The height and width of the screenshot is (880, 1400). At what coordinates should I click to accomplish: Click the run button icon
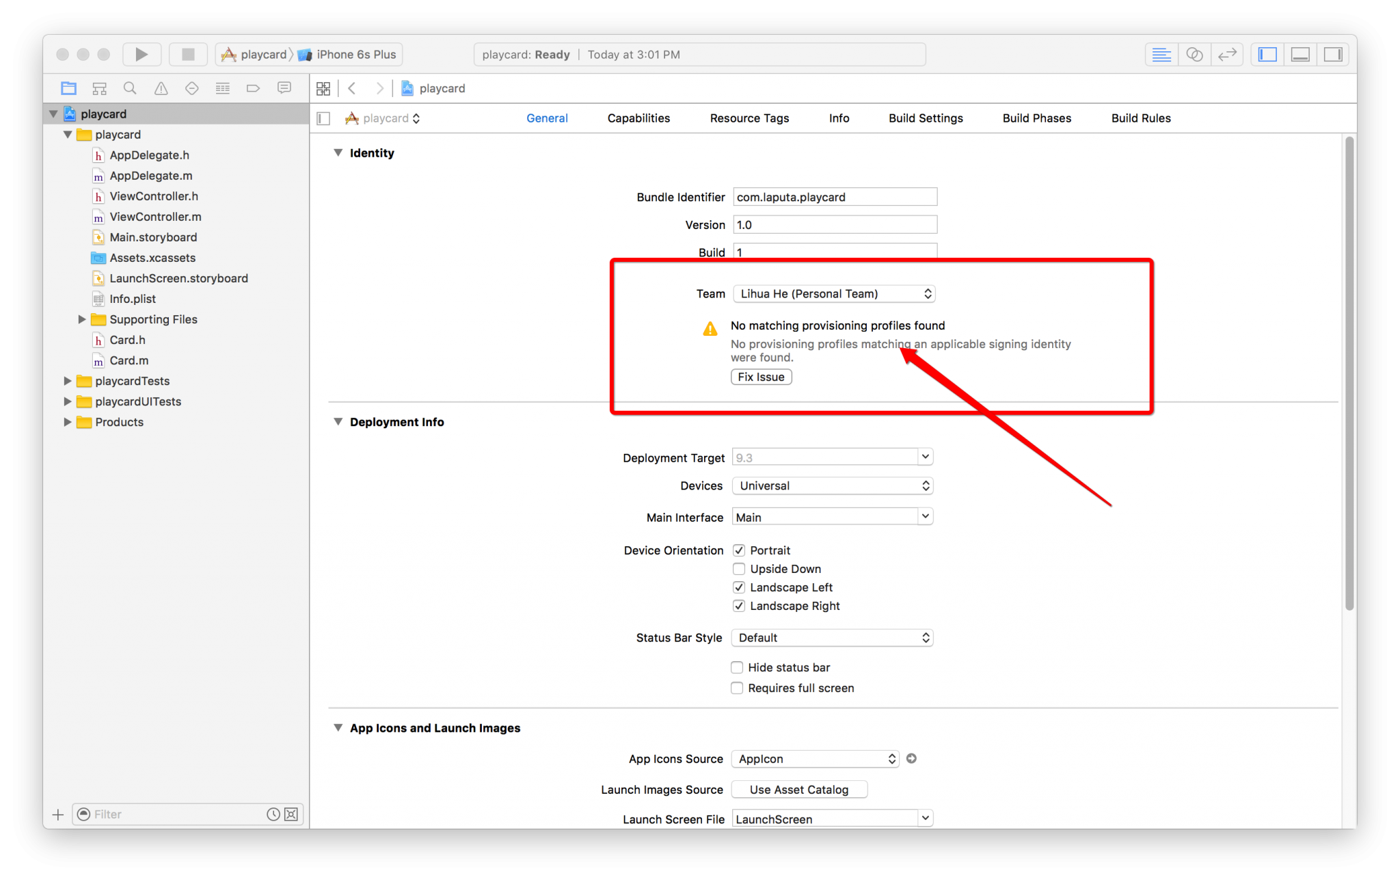(x=141, y=54)
